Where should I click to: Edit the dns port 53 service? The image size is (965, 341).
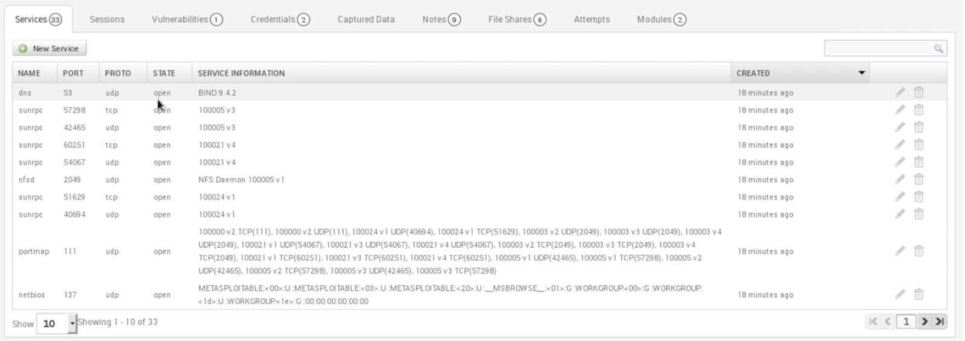point(900,92)
